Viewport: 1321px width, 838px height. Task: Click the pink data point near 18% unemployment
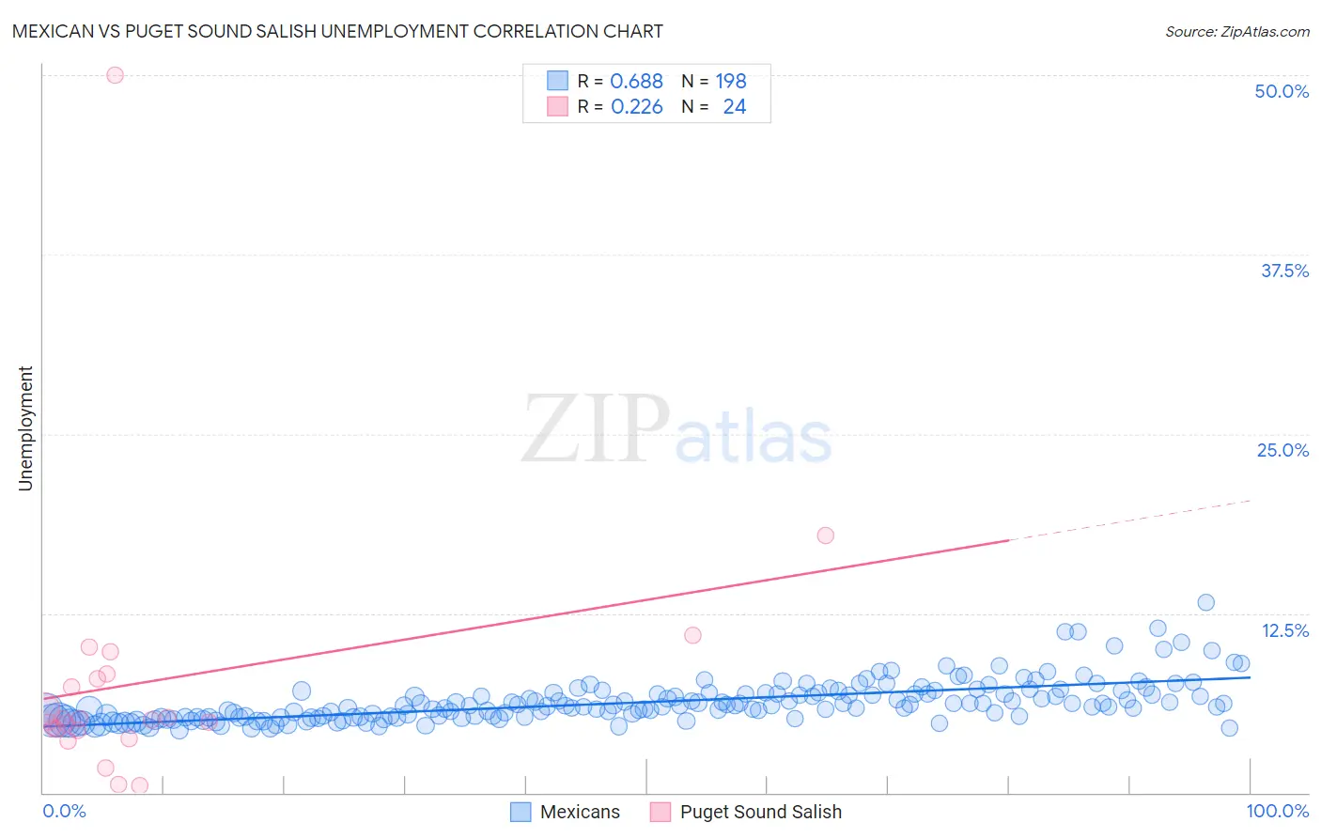[826, 535]
